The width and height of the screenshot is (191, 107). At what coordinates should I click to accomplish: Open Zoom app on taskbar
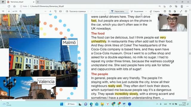point(130,104)
